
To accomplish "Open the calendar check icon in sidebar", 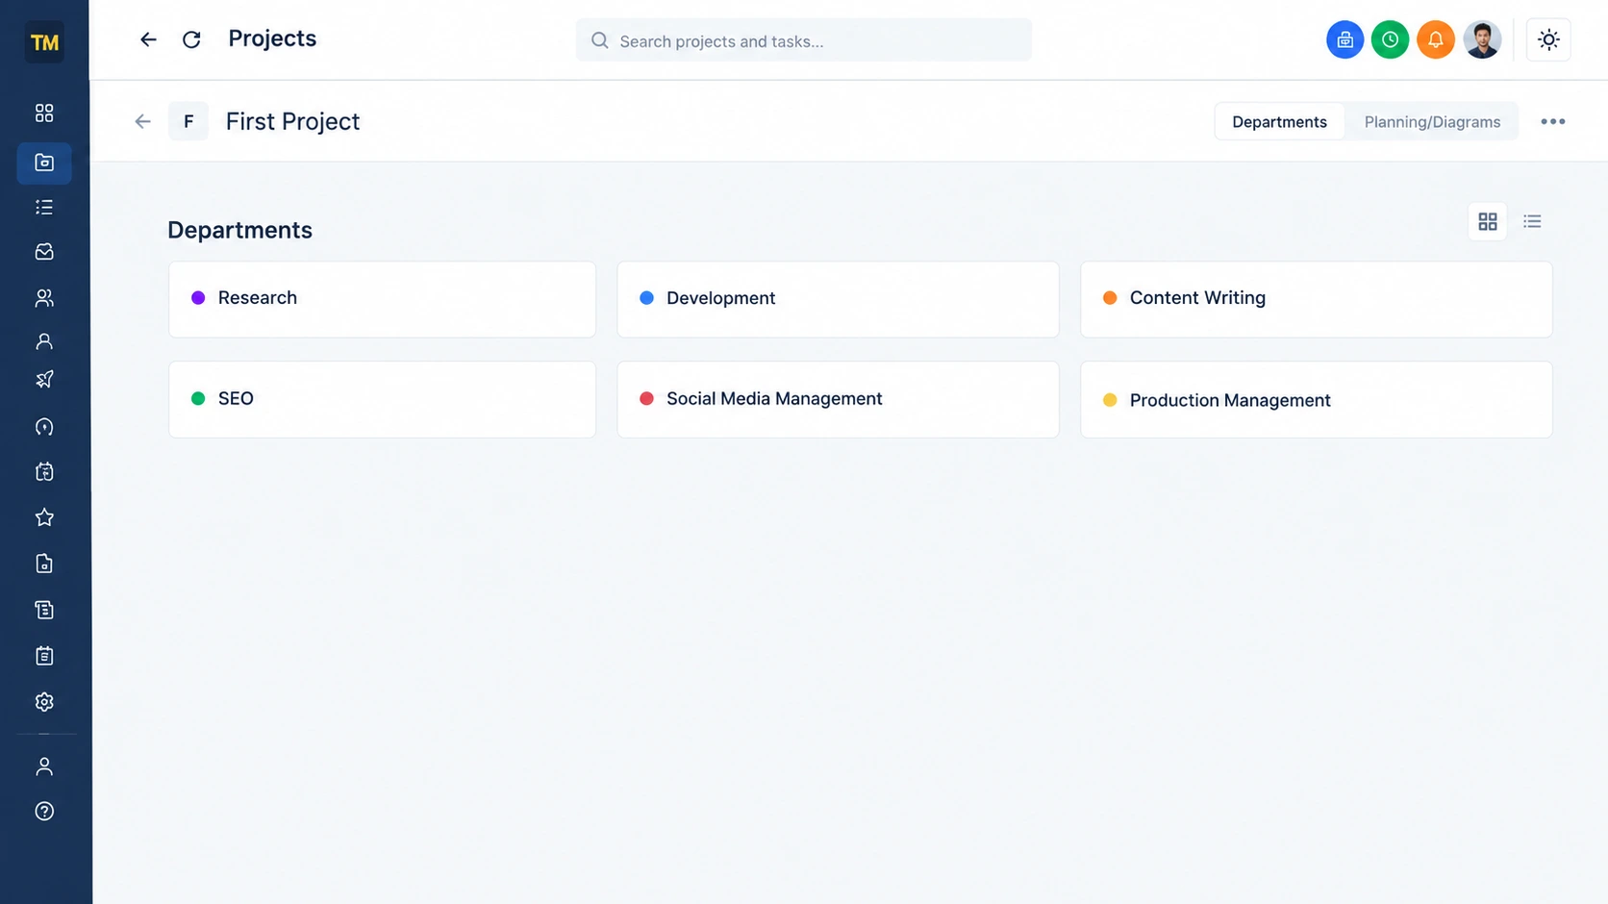I will coord(44,471).
